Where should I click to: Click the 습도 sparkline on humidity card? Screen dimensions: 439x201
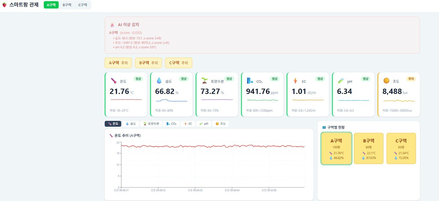tap(171, 100)
